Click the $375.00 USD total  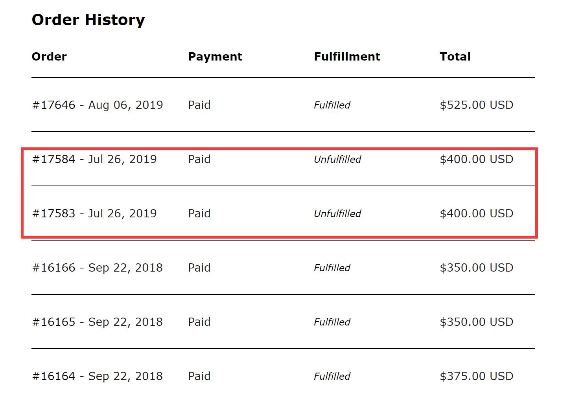click(476, 376)
